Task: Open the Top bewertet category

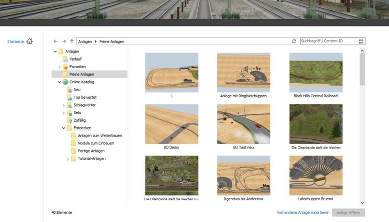Action: pos(85,97)
